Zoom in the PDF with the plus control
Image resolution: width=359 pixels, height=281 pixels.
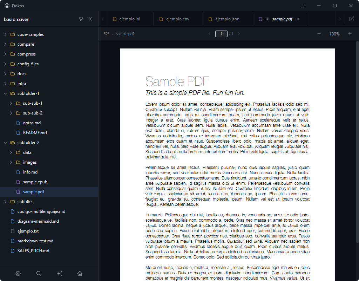(350, 34)
